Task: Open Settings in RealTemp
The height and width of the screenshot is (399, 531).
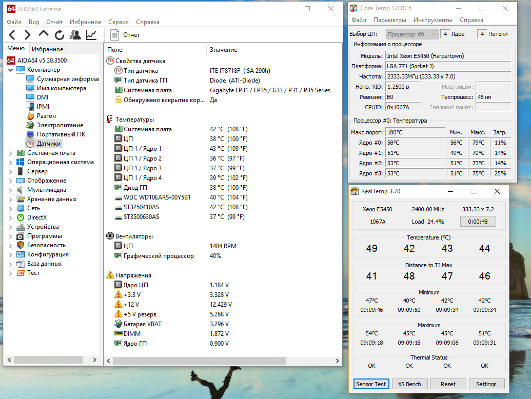Action: 486,384
